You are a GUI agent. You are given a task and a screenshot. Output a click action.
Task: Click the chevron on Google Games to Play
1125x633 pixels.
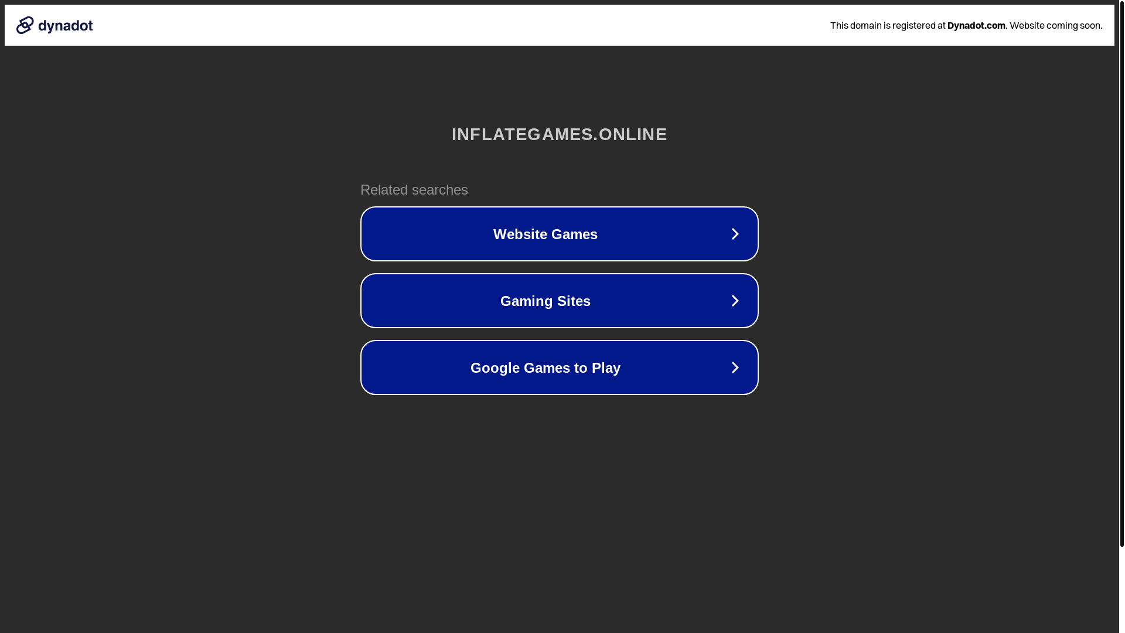point(735,367)
